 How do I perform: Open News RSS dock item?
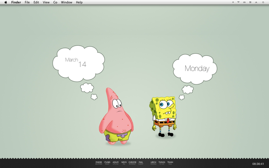coord(124,163)
